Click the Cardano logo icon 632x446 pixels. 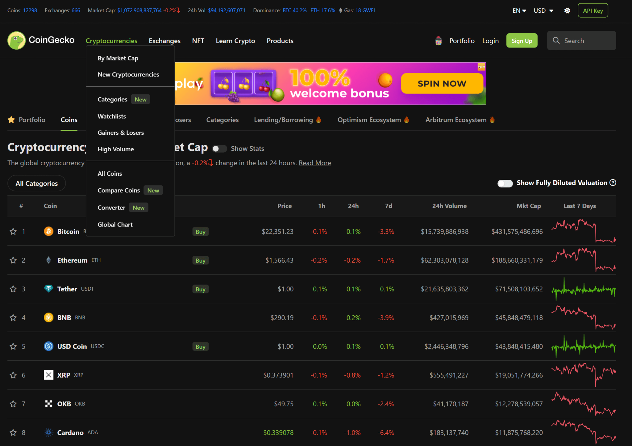click(x=48, y=432)
